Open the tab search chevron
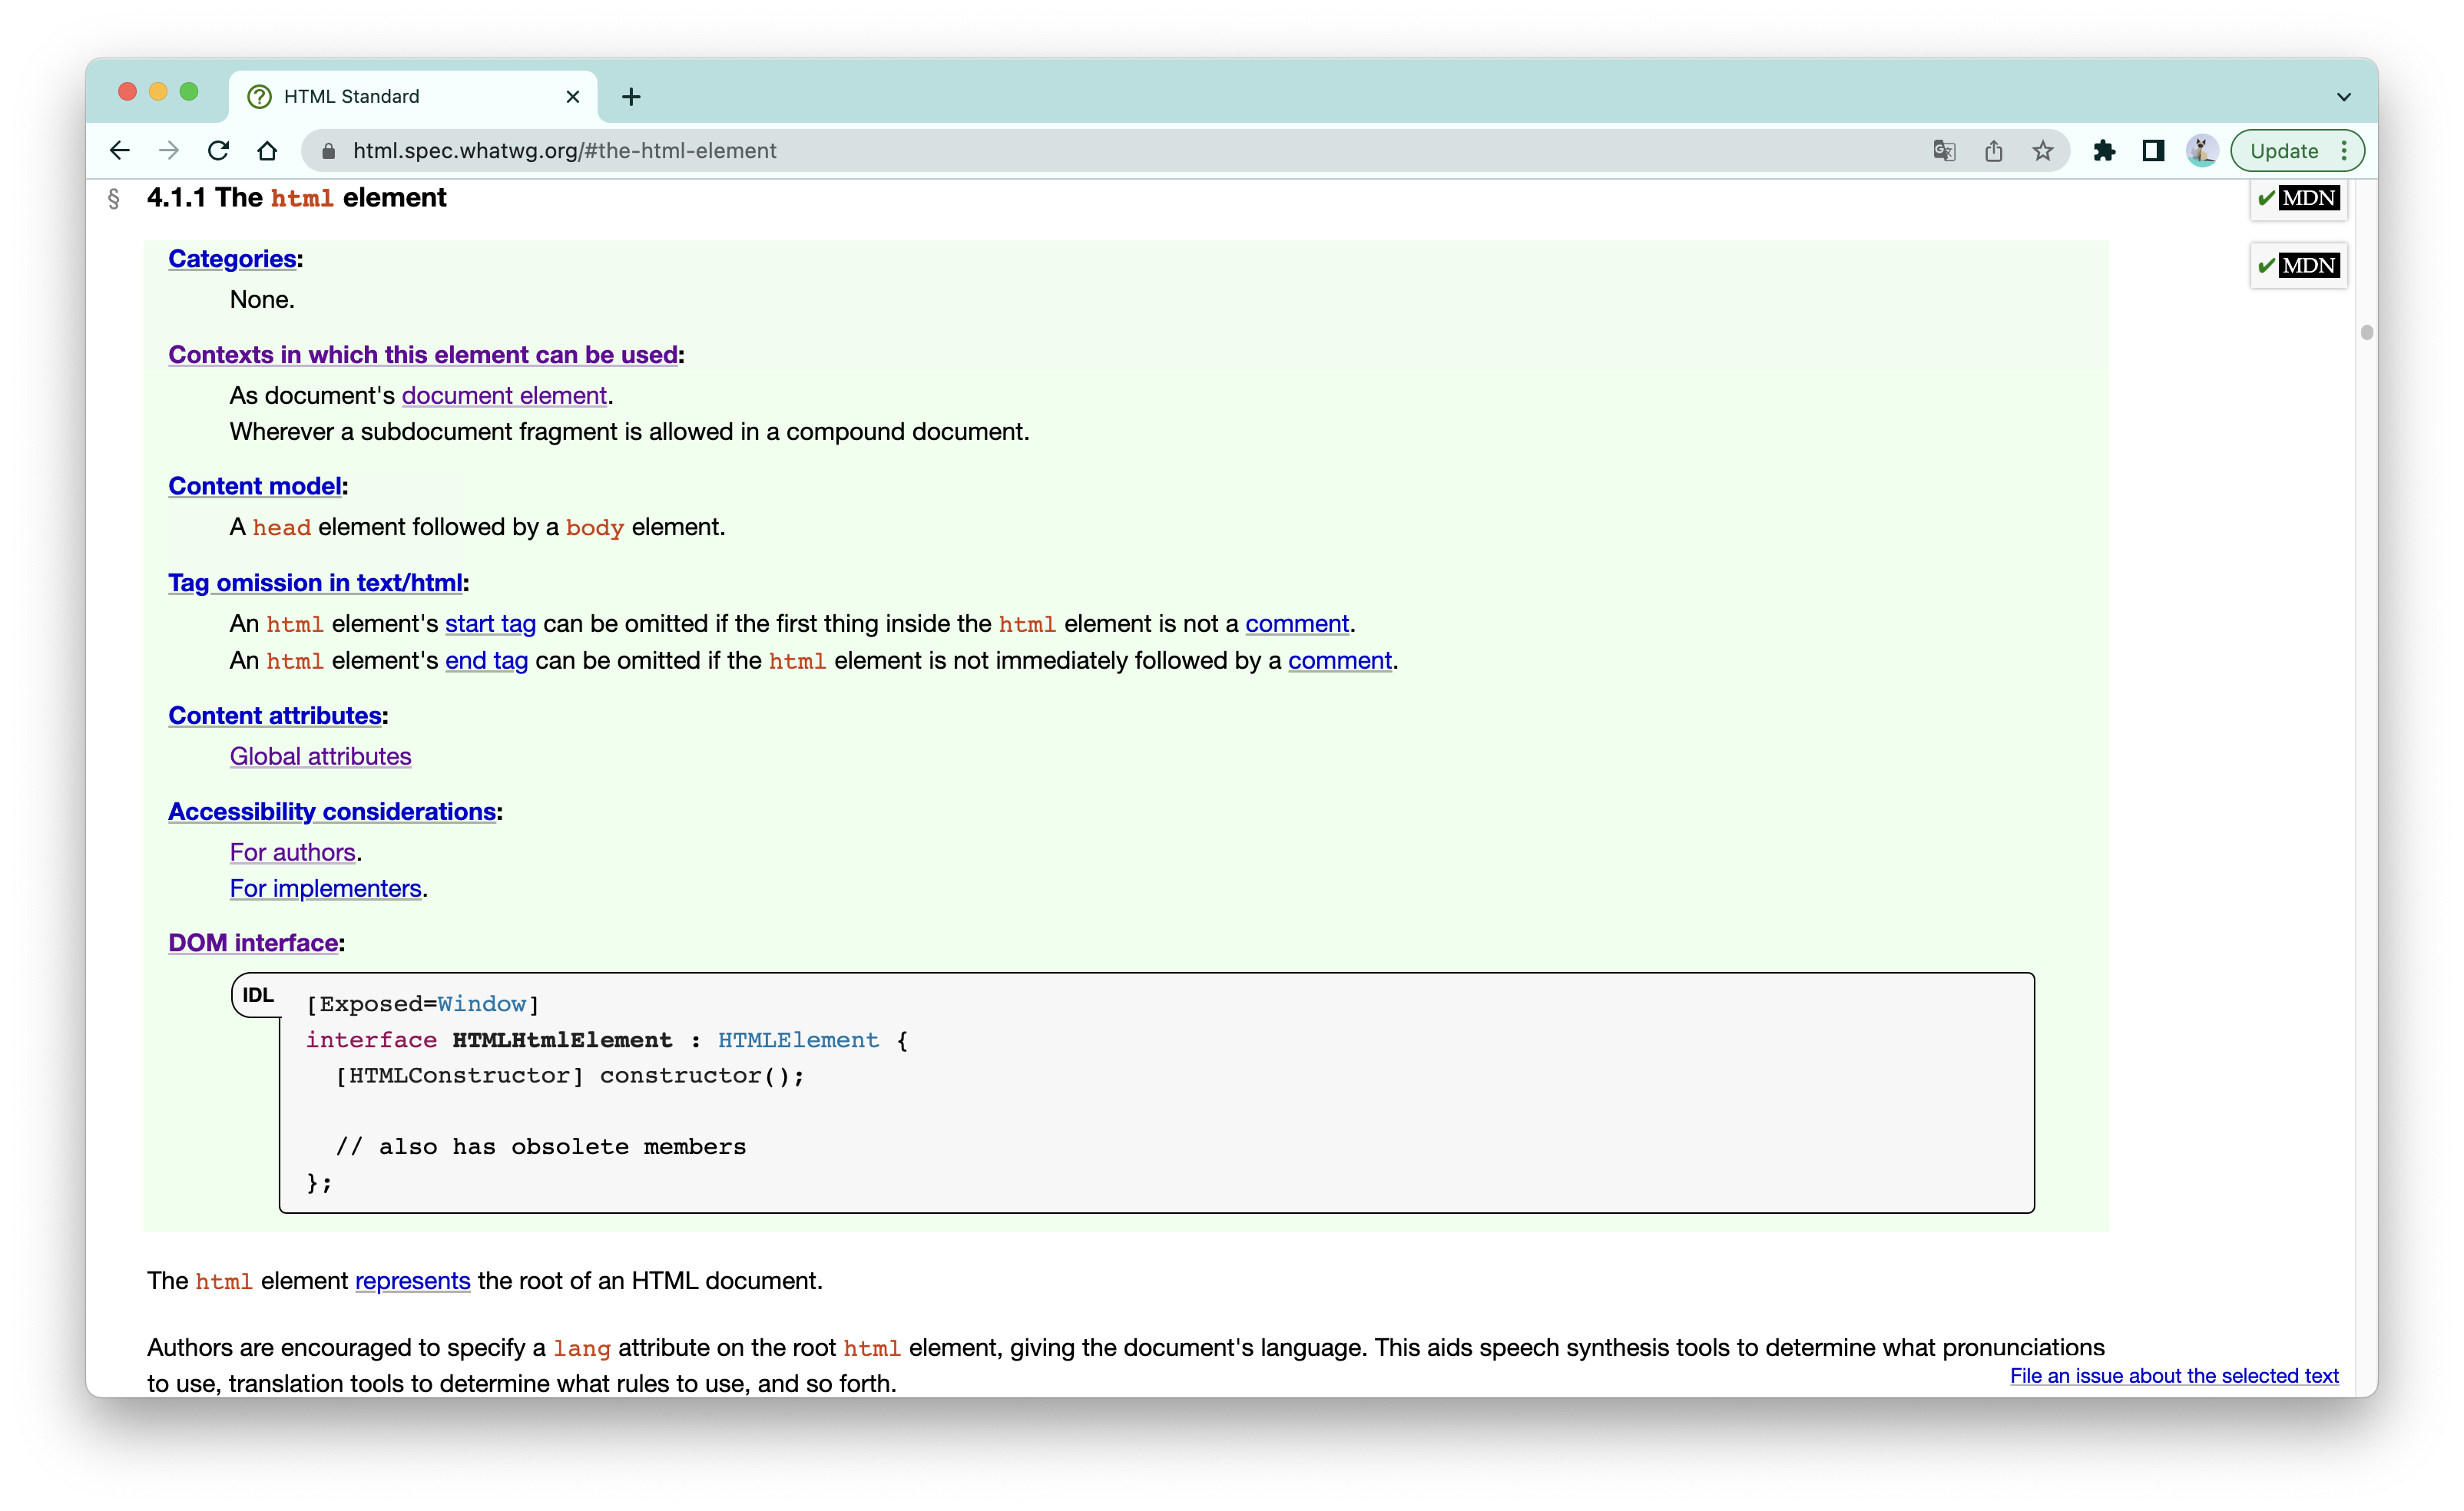This screenshot has height=1511, width=2464. coord(2343,97)
